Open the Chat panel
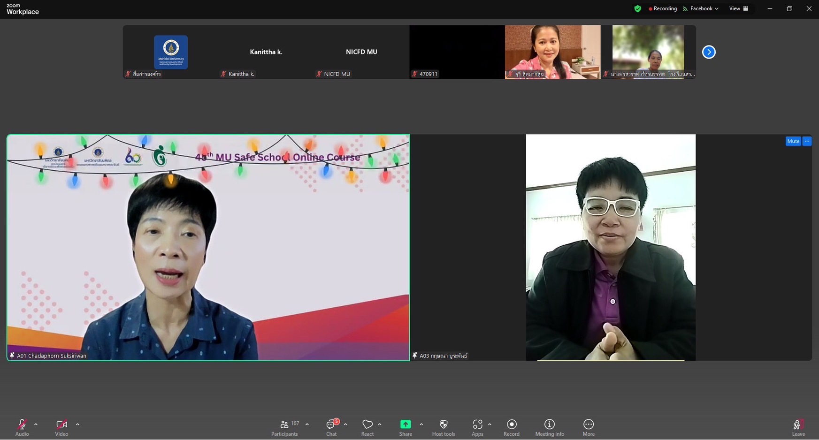Image resolution: width=819 pixels, height=440 pixels. click(331, 427)
